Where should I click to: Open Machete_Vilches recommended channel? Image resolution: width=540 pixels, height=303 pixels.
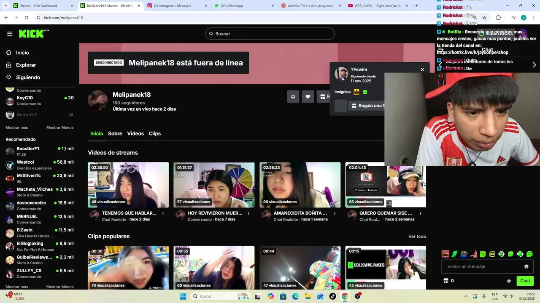[40, 192]
